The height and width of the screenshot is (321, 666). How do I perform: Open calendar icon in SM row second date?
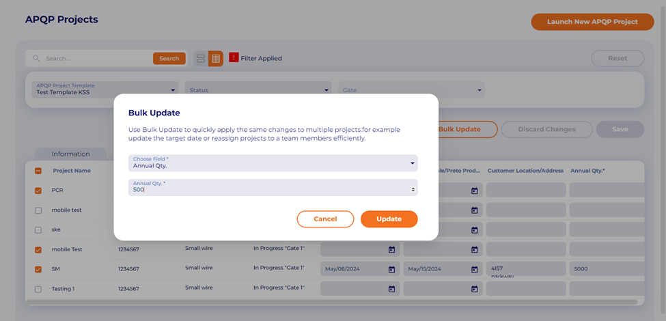click(x=475, y=269)
